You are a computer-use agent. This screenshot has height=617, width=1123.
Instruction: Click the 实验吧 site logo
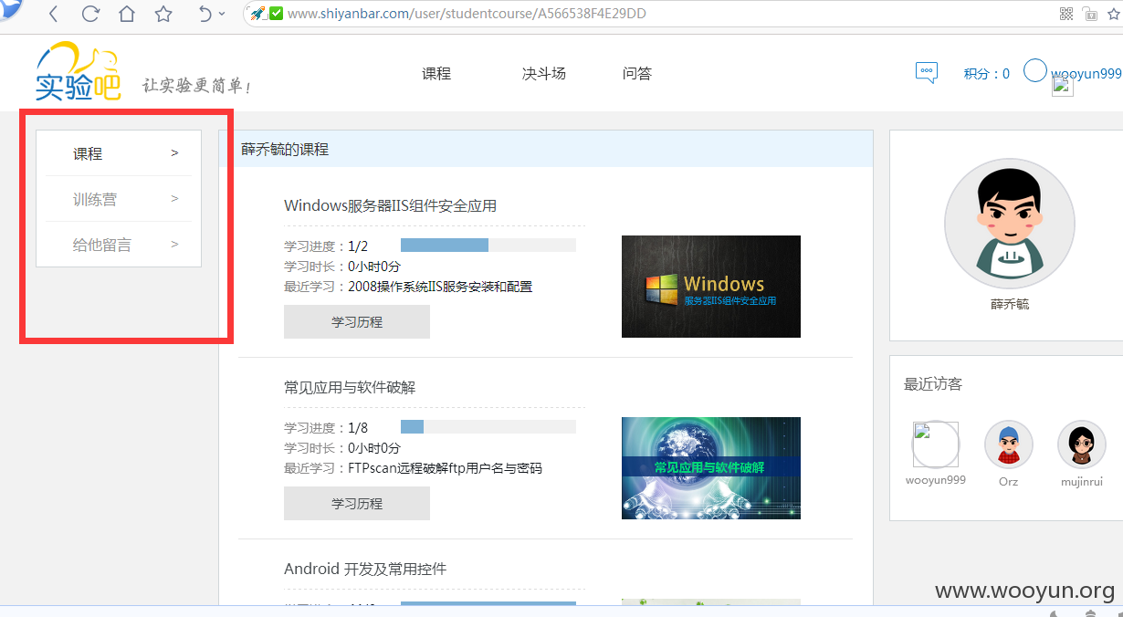[x=78, y=73]
